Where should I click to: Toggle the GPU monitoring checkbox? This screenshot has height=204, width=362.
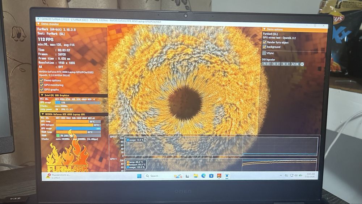(x=42, y=85)
